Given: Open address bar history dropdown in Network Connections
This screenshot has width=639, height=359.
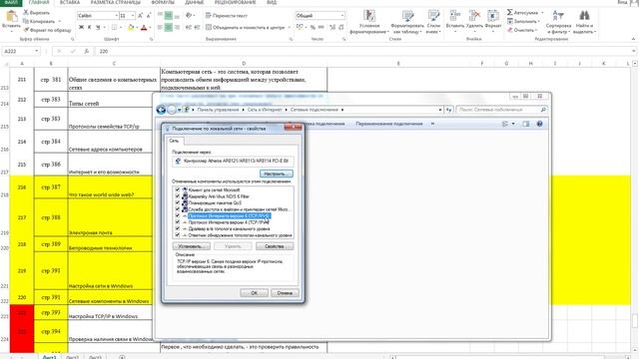Looking at the screenshot, I should coord(440,110).
